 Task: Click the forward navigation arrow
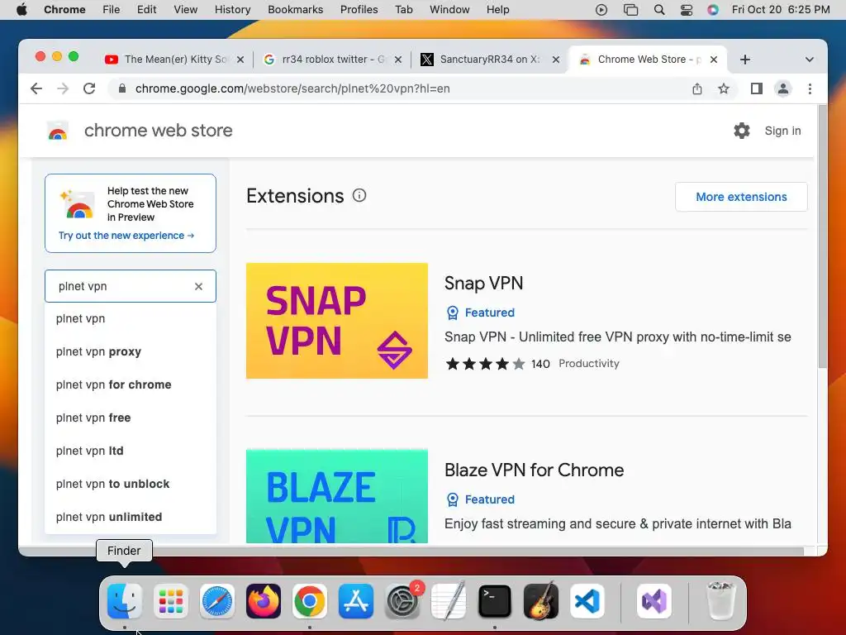[x=63, y=88]
